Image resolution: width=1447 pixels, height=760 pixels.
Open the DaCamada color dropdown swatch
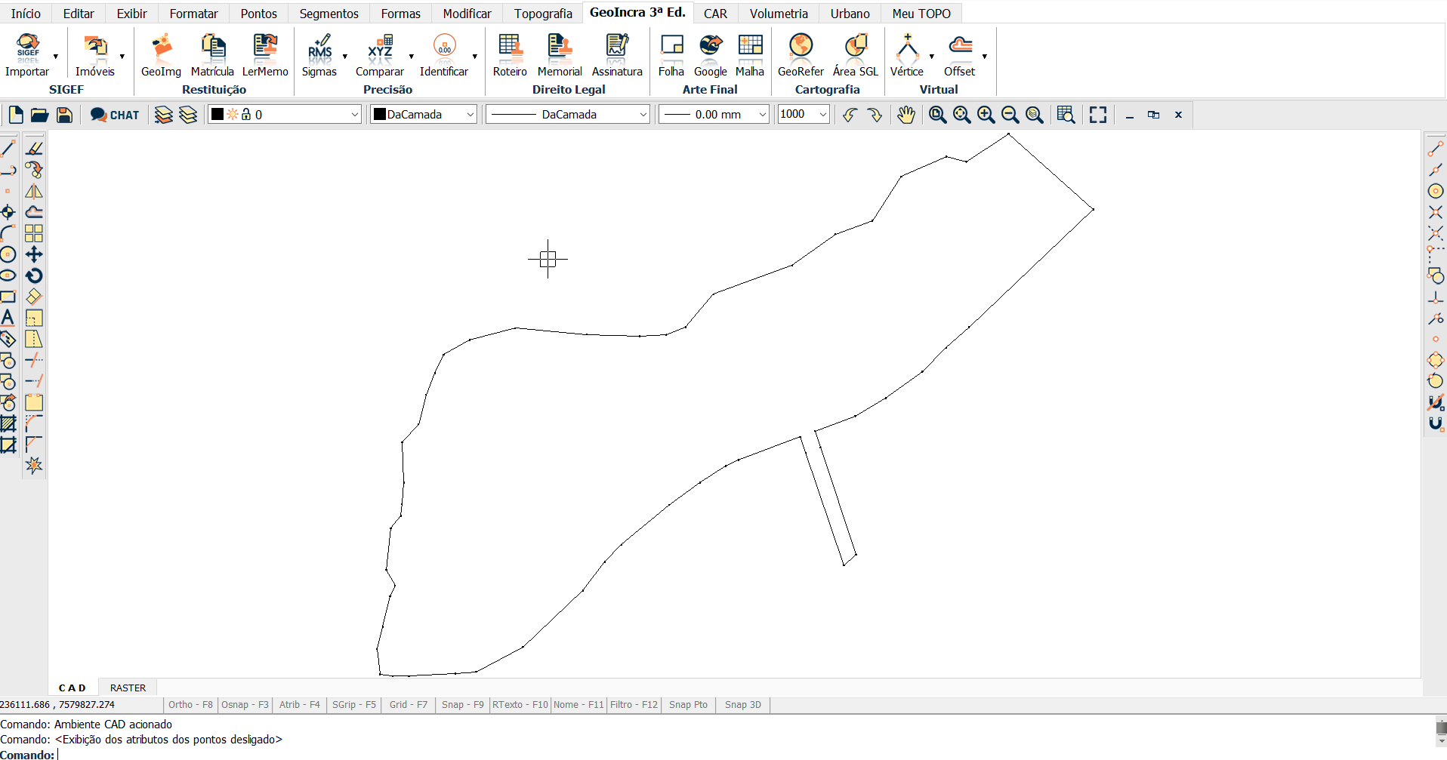coord(423,115)
